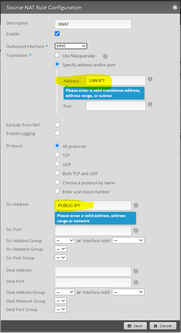Viewport: 181px width, 333px height.
Task: Choose the Both TCP and UDP protocol
Action: tap(57, 173)
